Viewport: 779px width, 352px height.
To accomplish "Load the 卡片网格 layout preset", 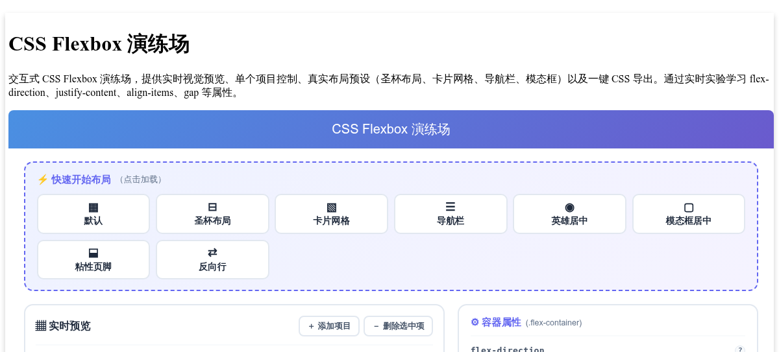I will coord(332,214).
